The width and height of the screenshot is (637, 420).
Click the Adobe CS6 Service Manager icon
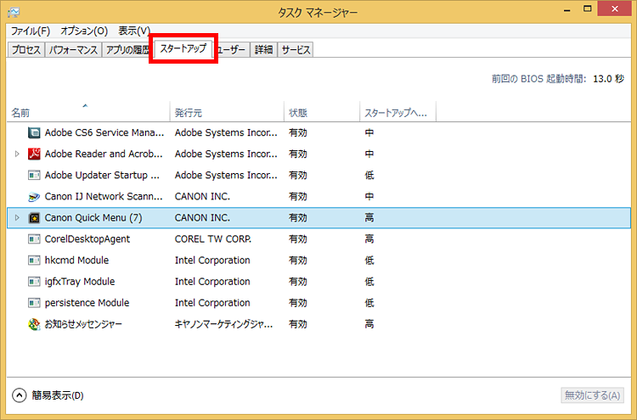click(x=34, y=133)
